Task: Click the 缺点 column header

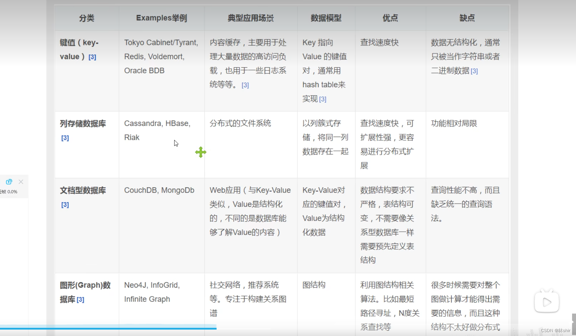Action: click(x=467, y=18)
